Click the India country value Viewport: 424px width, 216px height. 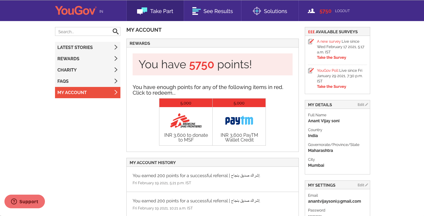click(x=313, y=136)
